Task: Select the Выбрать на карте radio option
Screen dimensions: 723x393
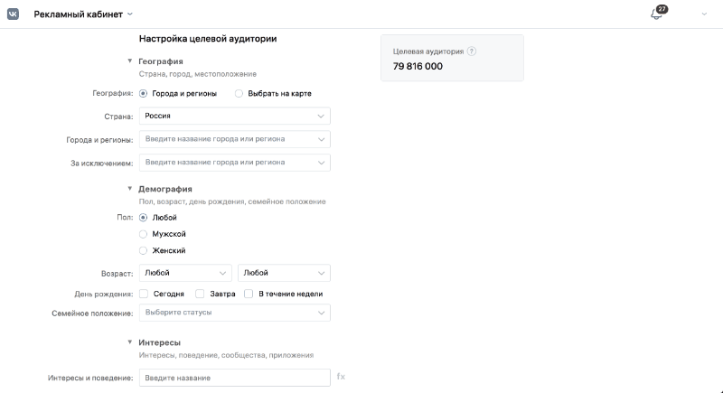Action: coord(239,94)
